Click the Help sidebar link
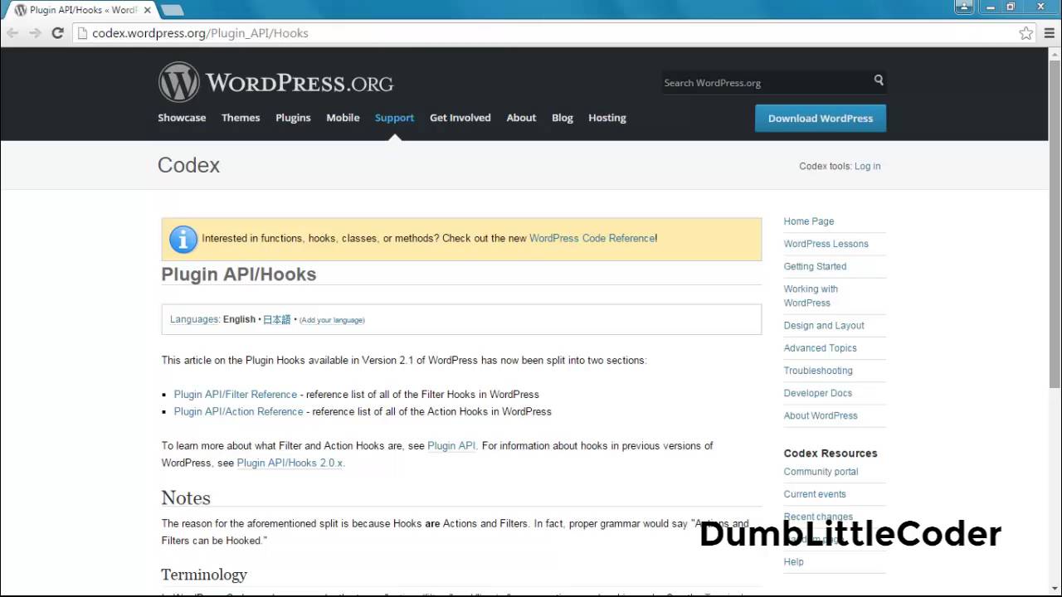The width and height of the screenshot is (1062, 597). pyautogui.click(x=794, y=561)
